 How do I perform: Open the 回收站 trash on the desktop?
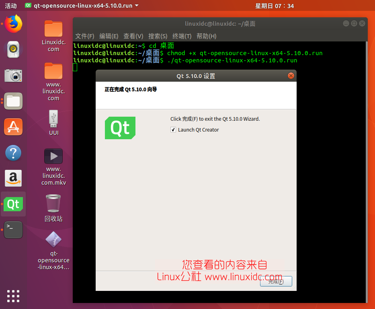[x=53, y=203]
